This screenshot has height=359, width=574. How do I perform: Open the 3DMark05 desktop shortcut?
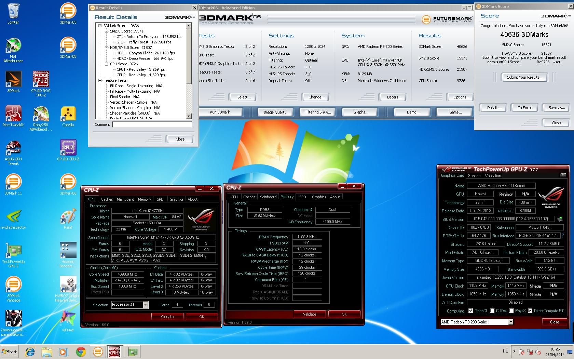(68, 48)
